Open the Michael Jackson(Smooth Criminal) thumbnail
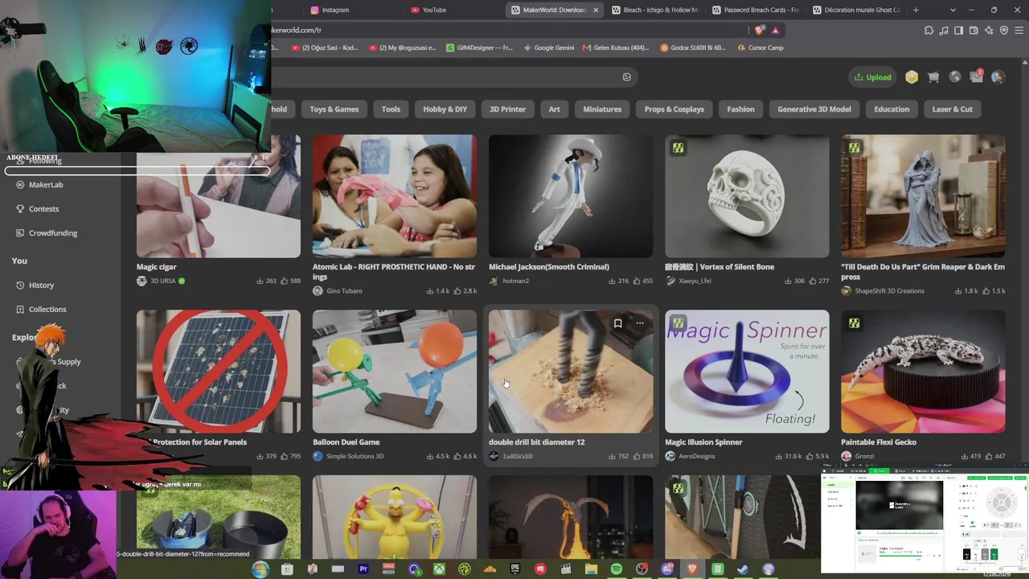The width and height of the screenshot is (1029, 579). pos(571,196)
